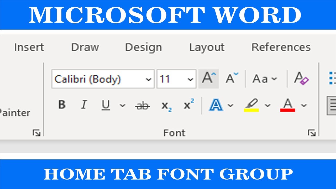
Task: Expand the font name dropdown arrow
Action: click(x=149, y=79)
